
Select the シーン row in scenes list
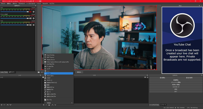pyautogui.click(x=21, y=78)
